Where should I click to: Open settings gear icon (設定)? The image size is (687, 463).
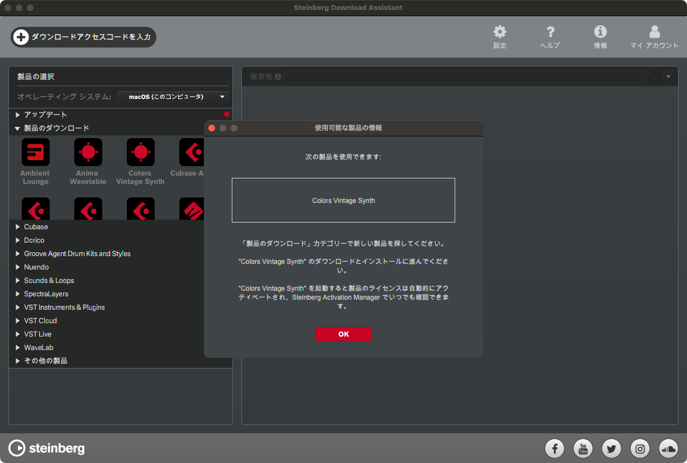tap(500, 32)
